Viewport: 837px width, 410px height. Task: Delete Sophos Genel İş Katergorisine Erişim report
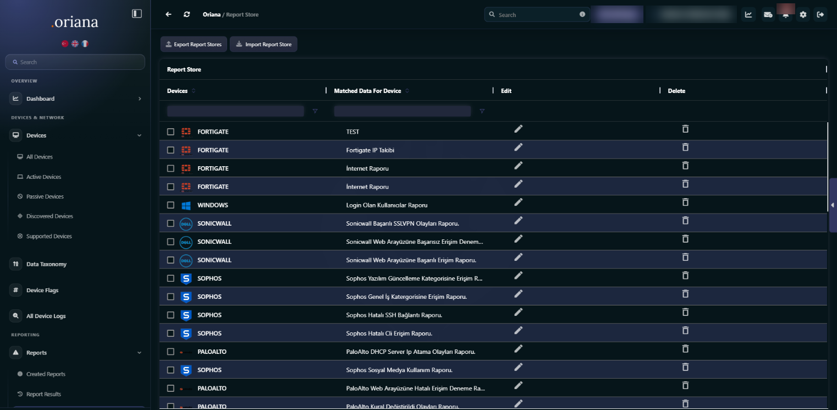coord(685,293)
